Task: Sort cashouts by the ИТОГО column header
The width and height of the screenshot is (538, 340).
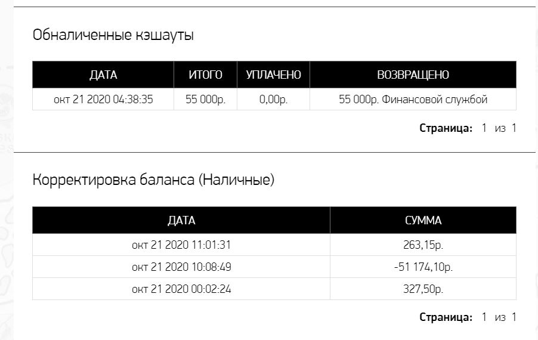Action: click(205, 75)
